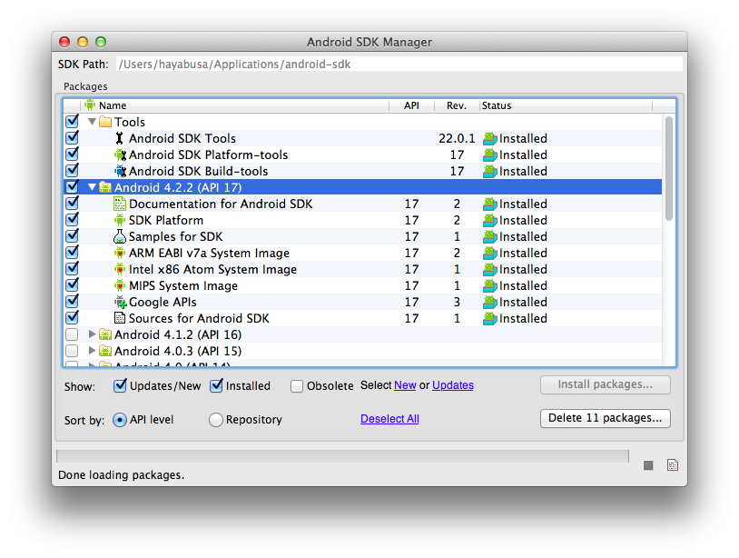
Task: Uncheck the Google APIs checkbox
Action: (x=72, y=302)
